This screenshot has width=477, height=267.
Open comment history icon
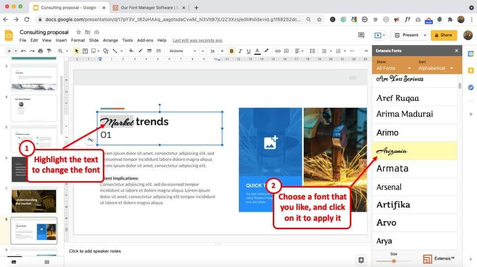click(361, 35)
